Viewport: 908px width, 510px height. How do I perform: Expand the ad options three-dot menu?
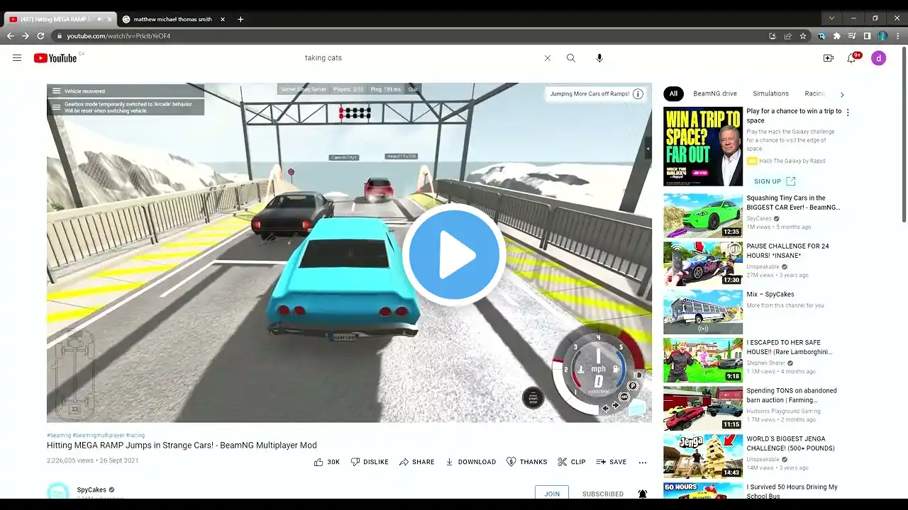point(847,112)
